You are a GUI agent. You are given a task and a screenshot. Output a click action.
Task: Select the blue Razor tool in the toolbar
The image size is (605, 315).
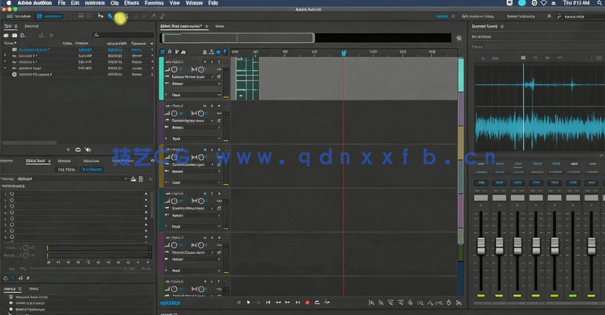click(110, 16)
